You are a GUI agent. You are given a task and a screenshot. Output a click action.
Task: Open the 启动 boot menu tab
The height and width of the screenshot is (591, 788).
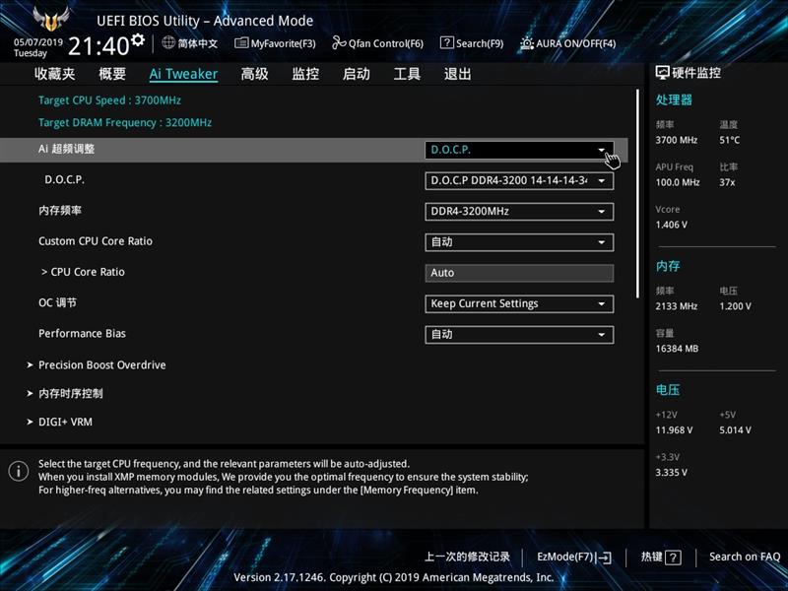tap(356, 73)
